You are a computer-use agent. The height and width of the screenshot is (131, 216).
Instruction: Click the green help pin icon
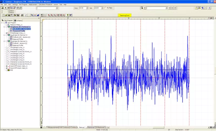(x=67, y=15)
